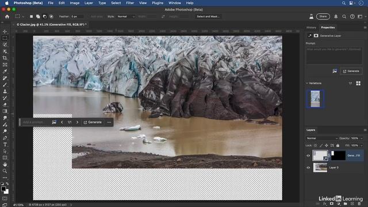Switch to the Properties tab
368x207 pixels.
(328, 28)
